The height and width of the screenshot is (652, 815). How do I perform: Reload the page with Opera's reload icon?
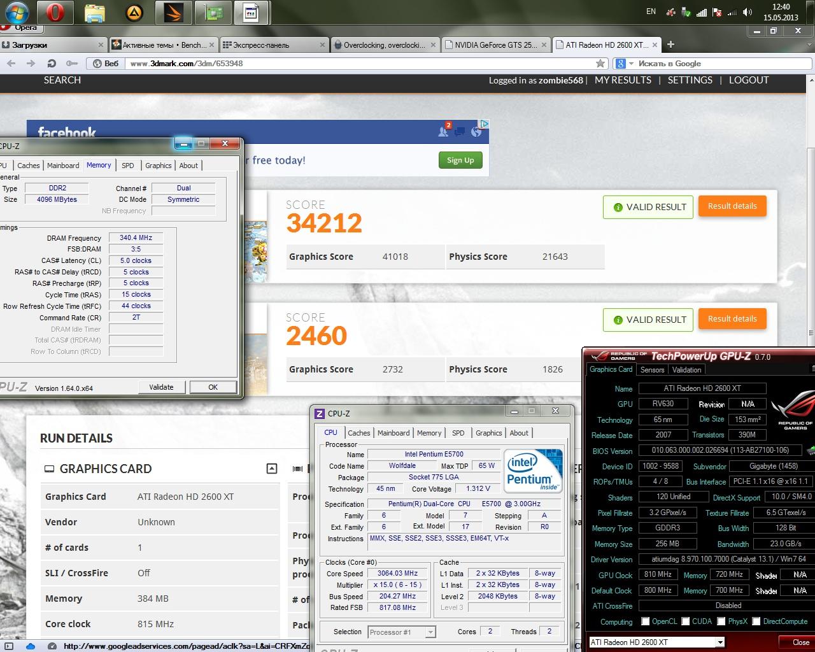click(x=52, y=64)
